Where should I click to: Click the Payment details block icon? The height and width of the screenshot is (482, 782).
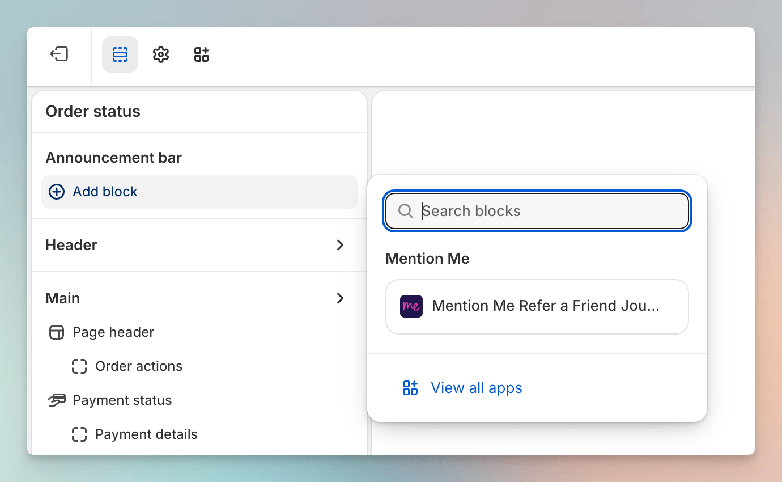[x=79, y=434]
